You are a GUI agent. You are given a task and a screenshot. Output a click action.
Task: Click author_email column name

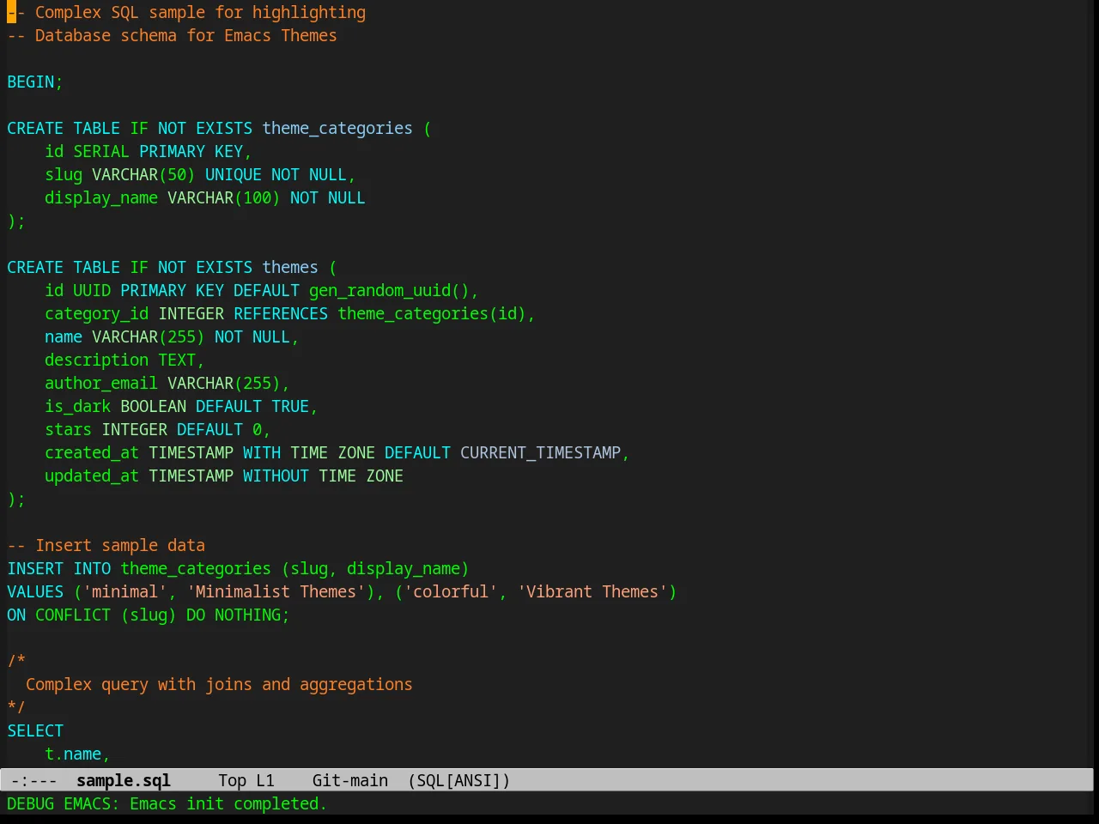coord(101,383)
